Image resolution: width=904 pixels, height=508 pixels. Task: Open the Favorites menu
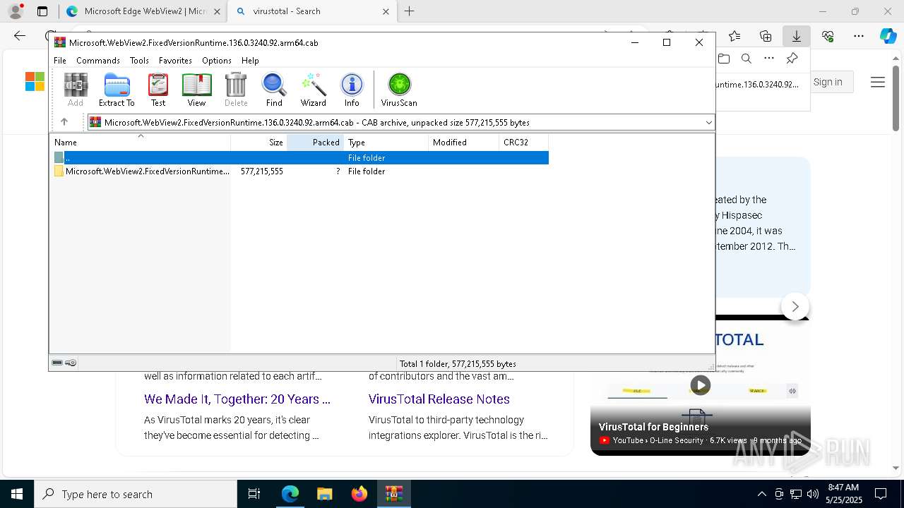click(175, 61)
